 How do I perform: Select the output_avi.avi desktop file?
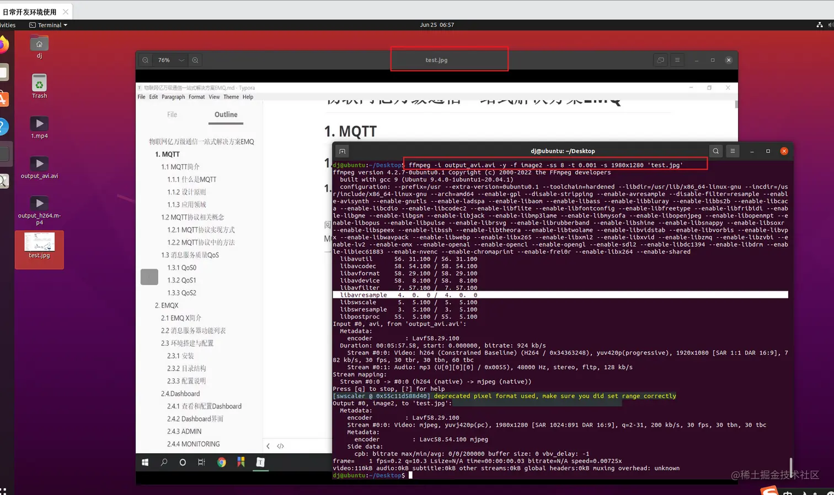pyautogui.click(x=39, y=167)
